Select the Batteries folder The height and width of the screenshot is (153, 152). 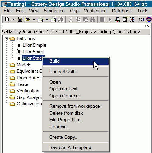coord(26,38)
